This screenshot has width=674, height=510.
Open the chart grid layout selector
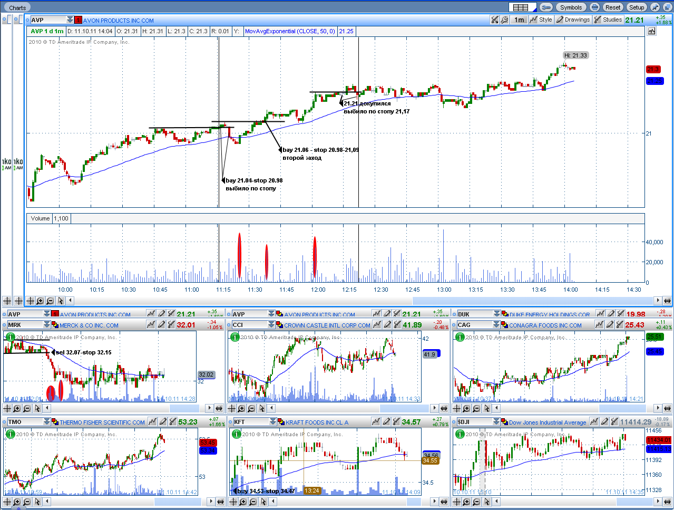[522, 7]
